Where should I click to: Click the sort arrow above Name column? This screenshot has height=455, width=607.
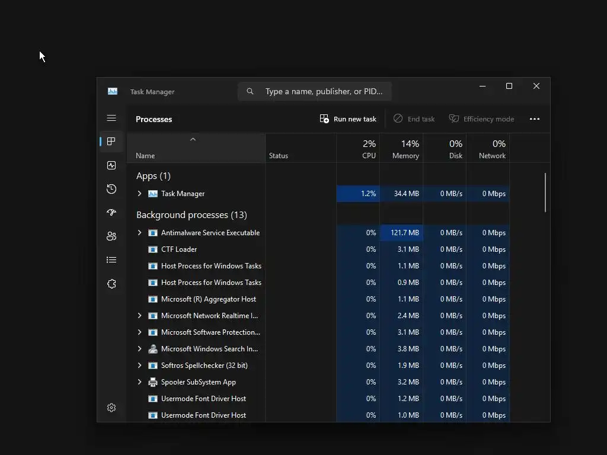click(x=193, y=139)
